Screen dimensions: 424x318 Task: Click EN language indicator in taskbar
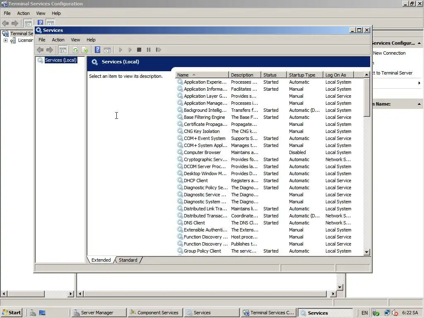tap(364, 313)
